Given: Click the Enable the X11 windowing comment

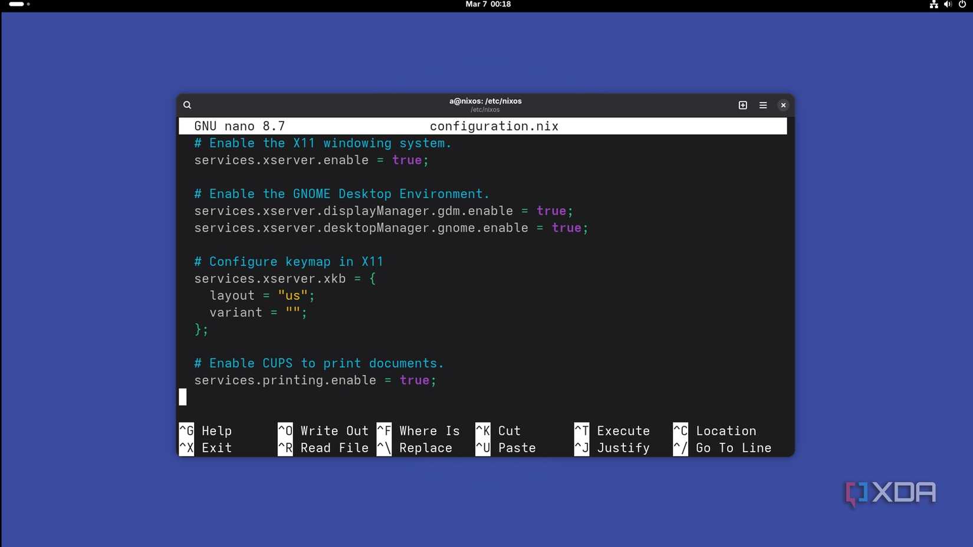Looking at the screenshot, I should pyautogui.click(x=323, y=143).
